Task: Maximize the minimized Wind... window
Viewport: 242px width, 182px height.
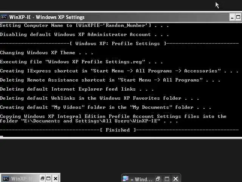Action: 167,179
